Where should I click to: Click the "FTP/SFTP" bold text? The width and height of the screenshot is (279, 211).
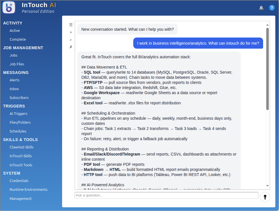click(x=93, y=82)
